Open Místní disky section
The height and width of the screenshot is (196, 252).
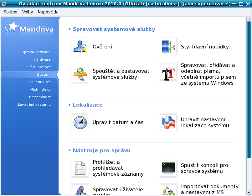coord(40,89)
